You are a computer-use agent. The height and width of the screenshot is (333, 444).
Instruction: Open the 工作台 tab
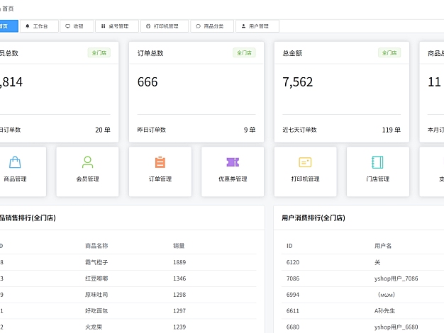(39, 26)
